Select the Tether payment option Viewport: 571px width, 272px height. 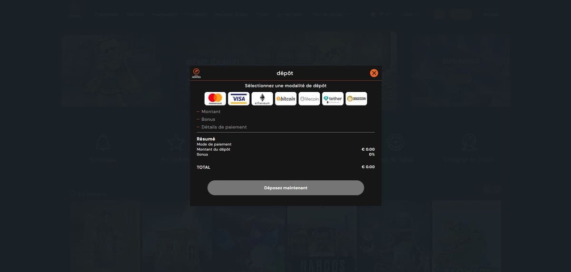[333, 98]
